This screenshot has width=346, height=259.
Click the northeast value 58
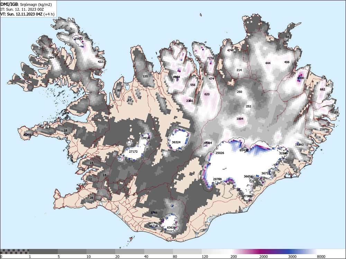point(287,37)
